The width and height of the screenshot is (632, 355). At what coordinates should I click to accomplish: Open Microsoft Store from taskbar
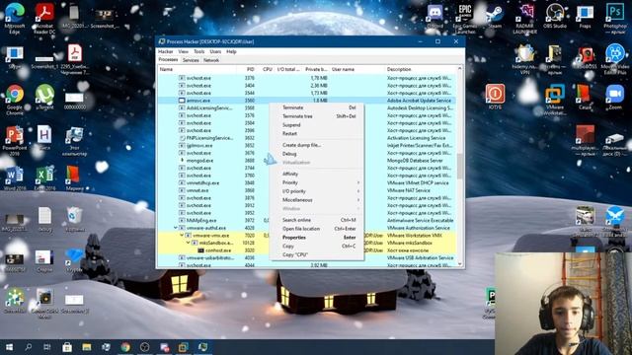[67, 347]
